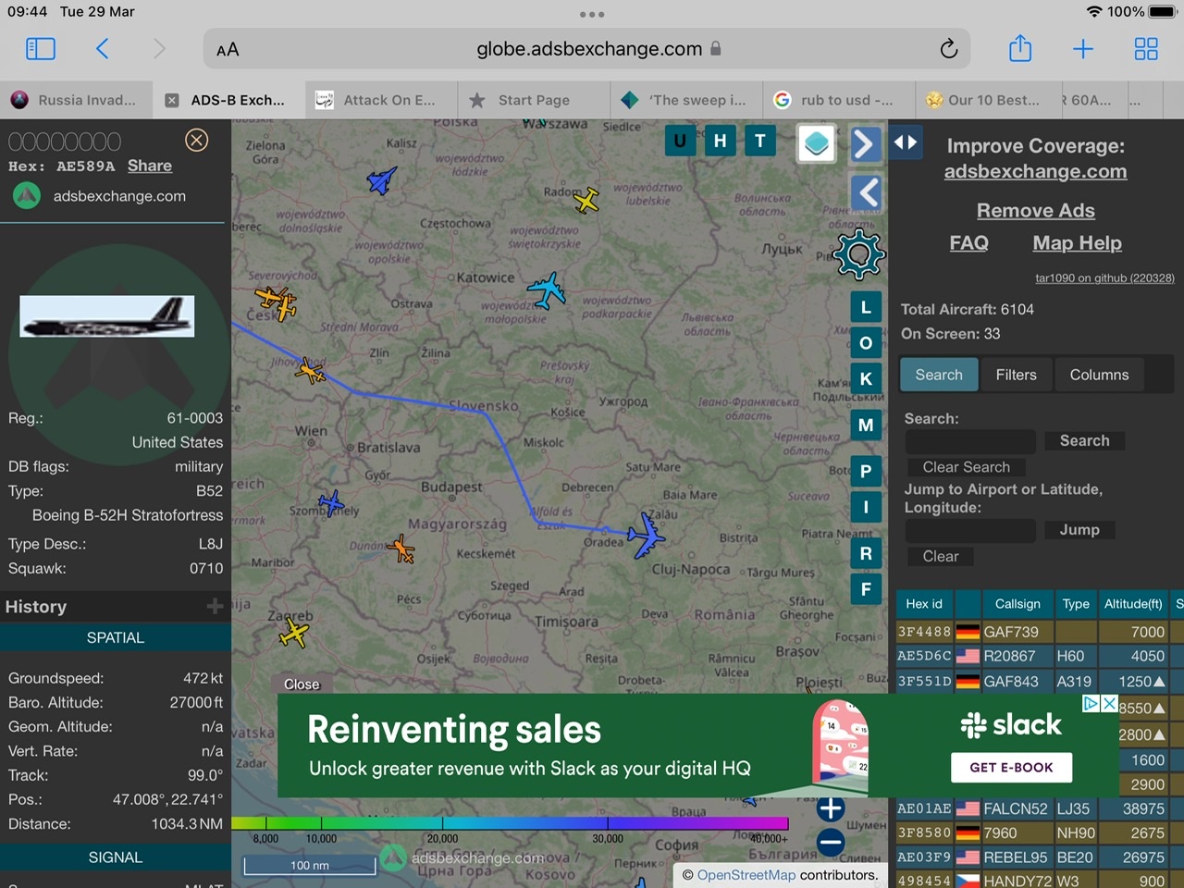This screenshot has width=1184, height=888.
Task: Expand History section with plus icon
Action: 215,606
